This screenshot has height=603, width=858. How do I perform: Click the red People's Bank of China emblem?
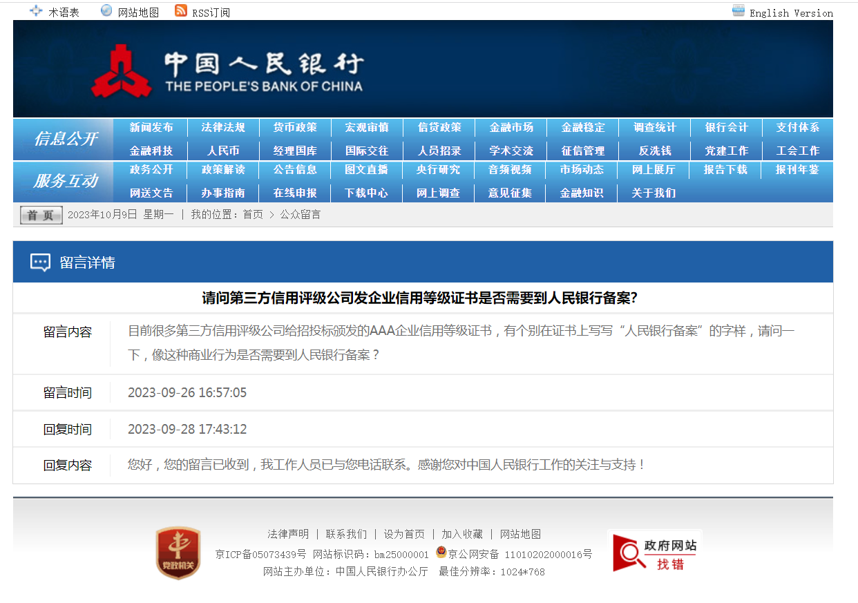coord(121,70)
